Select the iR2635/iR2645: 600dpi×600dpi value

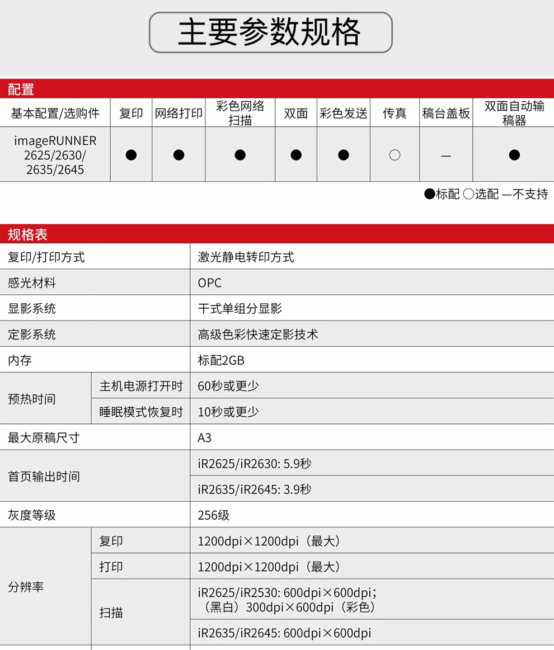[x=284, y=633]
